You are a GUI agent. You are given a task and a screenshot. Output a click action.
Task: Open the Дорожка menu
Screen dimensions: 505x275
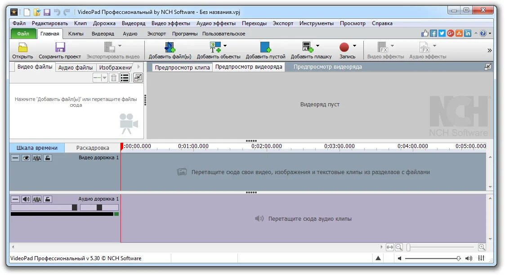pos(104,23)
